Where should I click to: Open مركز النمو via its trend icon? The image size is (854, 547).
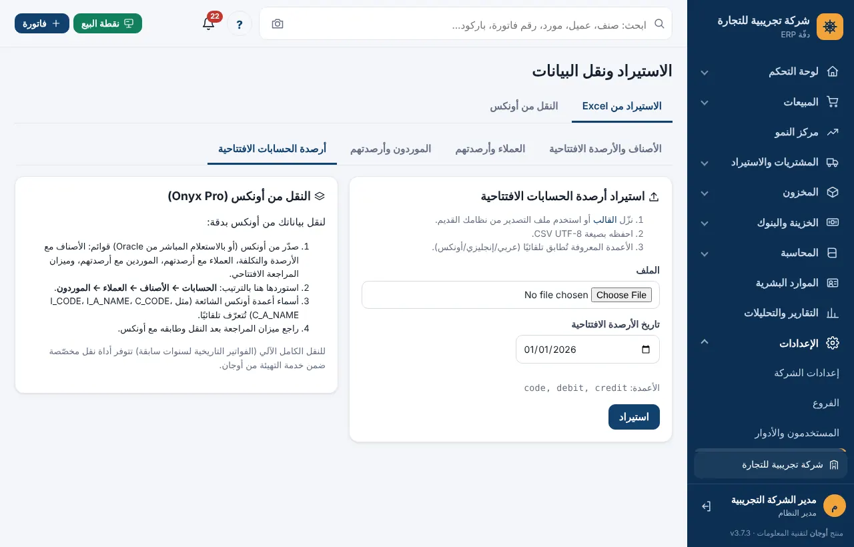832,132
